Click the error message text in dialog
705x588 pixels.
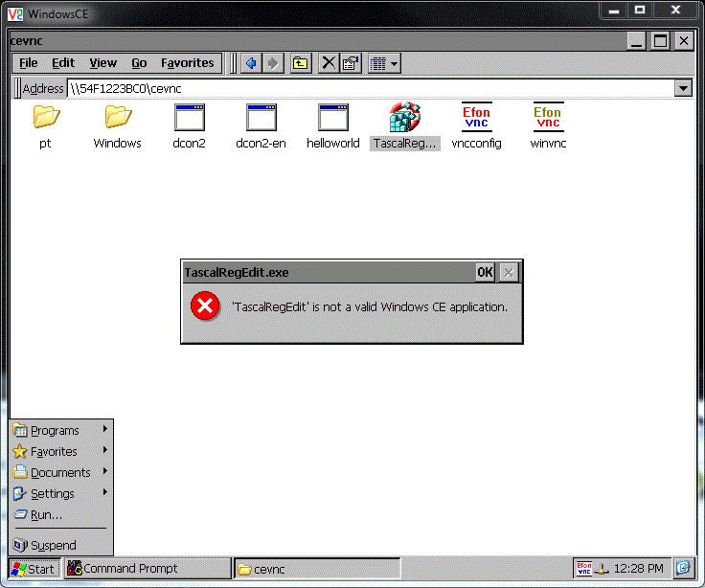click(x=370, y=307)
